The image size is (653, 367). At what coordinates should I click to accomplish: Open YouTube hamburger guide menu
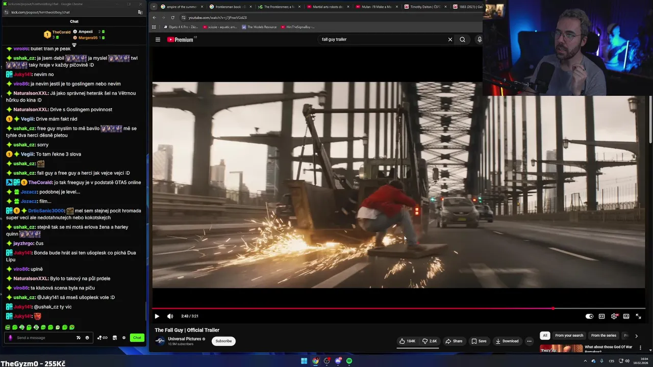[x=158, y=39]
